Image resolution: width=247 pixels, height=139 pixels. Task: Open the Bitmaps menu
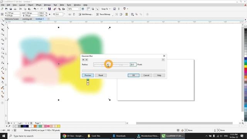pos(47,5)
